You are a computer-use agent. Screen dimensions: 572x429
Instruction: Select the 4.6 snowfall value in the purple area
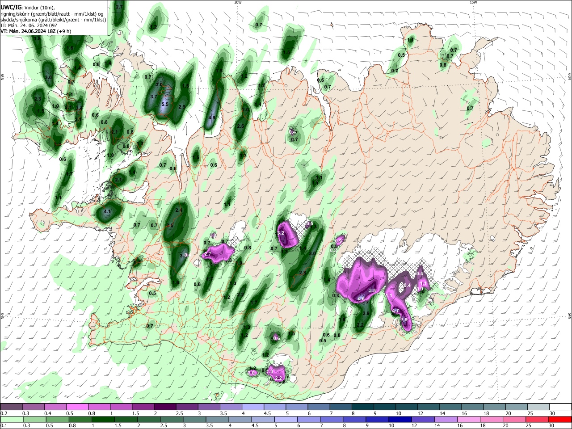pyautogui.click(x=361, y=298)
